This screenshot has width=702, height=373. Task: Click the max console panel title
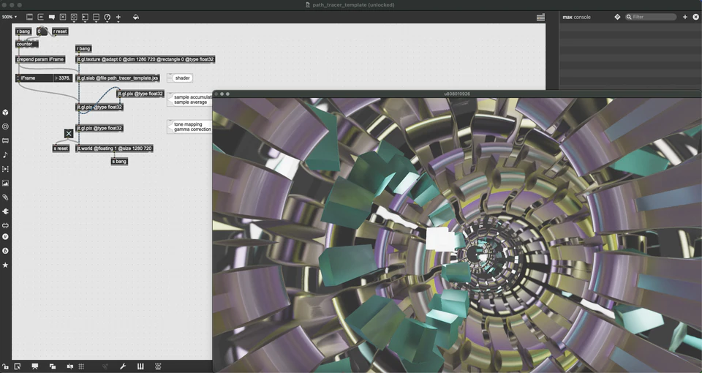coord(577,17)
